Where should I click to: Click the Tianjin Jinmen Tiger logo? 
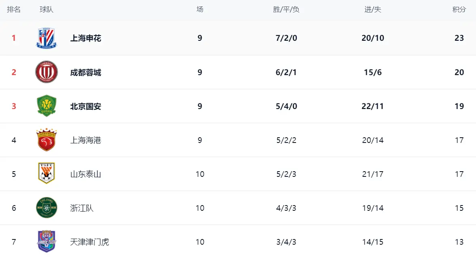pyautogui.click(x=47, y=242)
